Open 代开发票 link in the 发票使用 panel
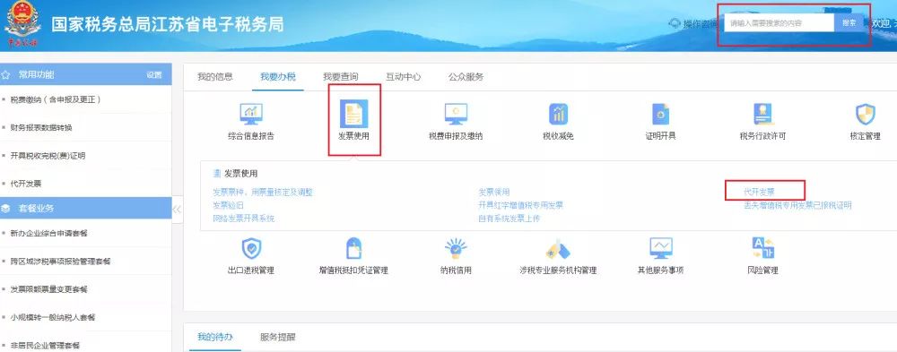 point(759,192)
